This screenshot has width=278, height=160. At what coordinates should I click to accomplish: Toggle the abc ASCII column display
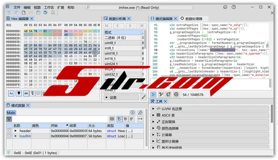tap(26, 93)
